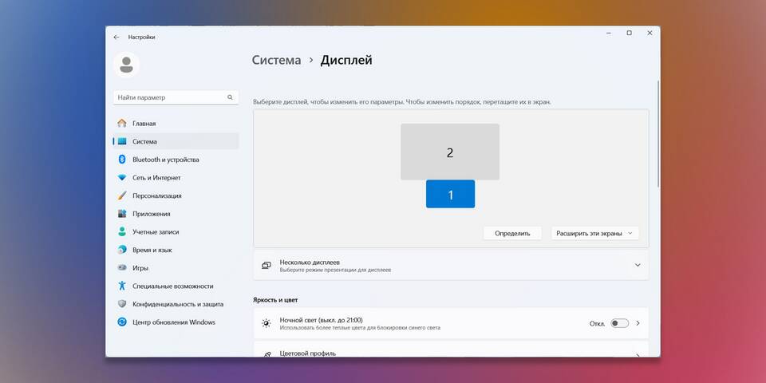Click the Privacy shield icon

click(x=122, y=304)
